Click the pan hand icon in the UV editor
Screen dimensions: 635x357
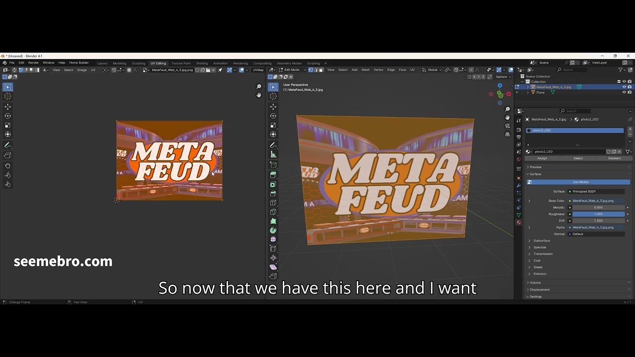click(258, 95)
